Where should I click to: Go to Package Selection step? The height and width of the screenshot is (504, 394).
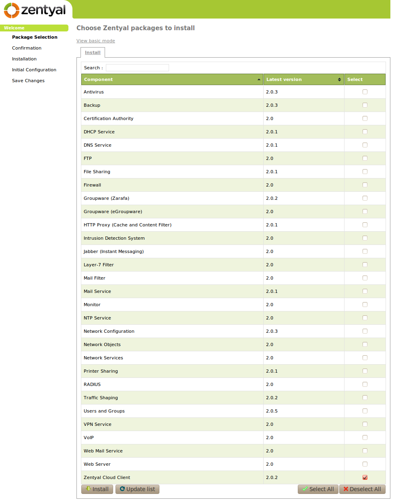(x=35, y=37)
